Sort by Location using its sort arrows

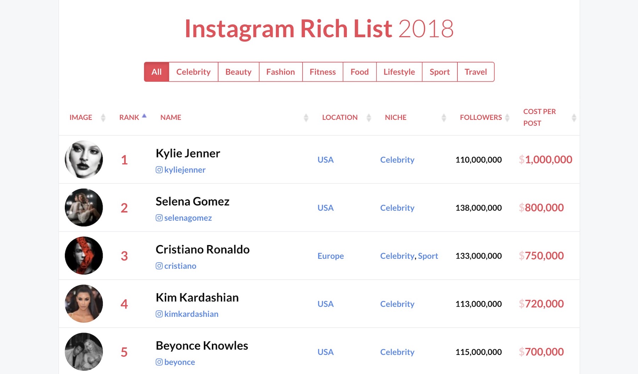pyautogui.click(x=369, y=118)
